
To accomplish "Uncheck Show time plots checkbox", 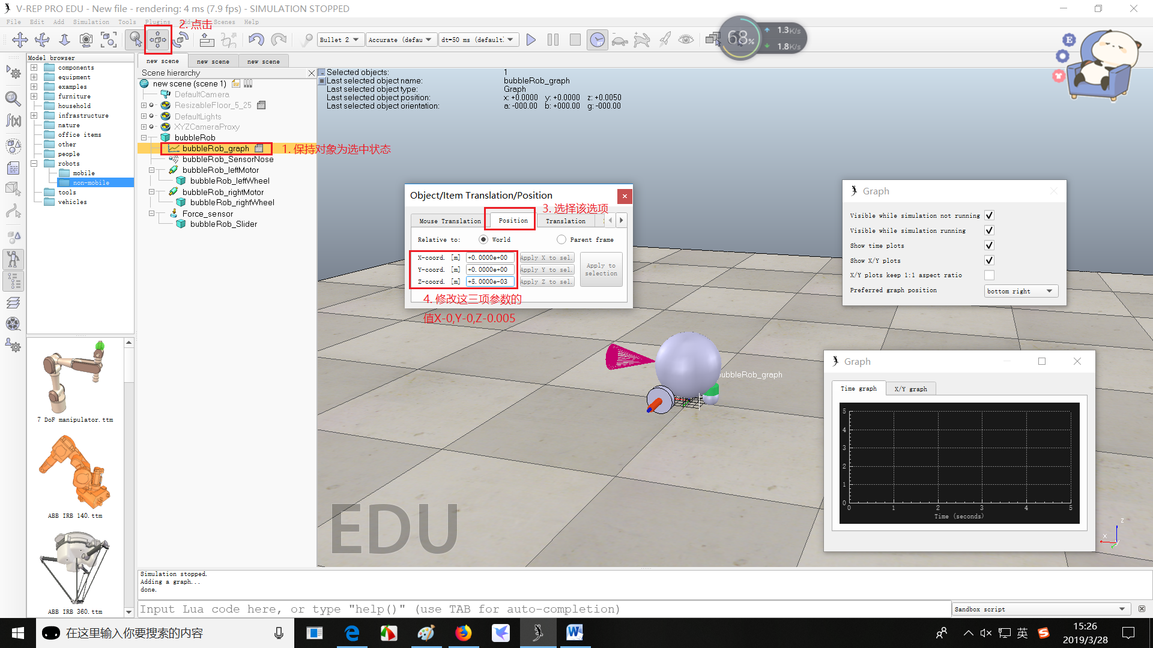I will click(989, 245).
